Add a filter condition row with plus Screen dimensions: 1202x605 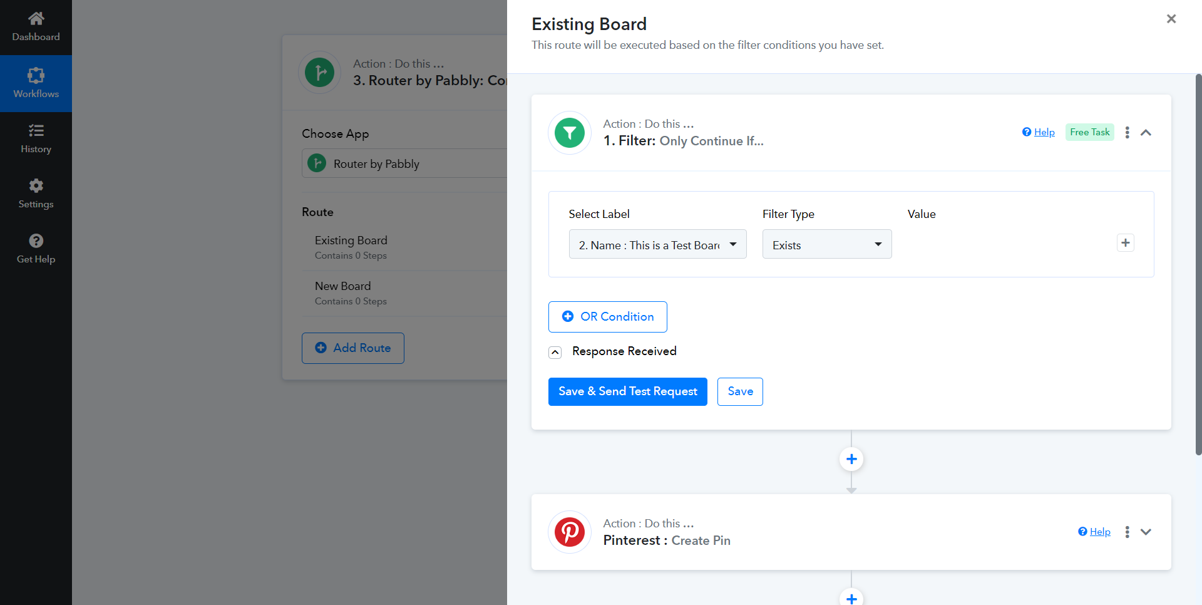point(1126,243)
